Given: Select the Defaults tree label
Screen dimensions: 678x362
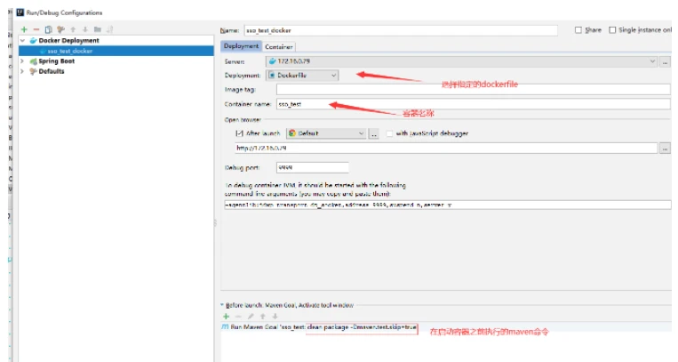Looking at the screenshot, I should [52, 71].
